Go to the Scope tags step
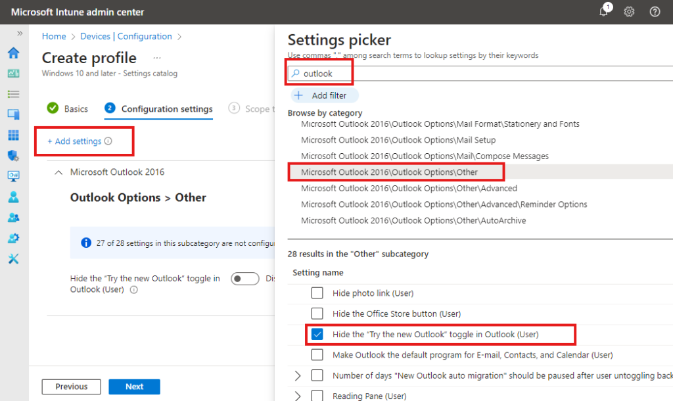This screenshot has width=673, height=401. click(x=252, y=108)
